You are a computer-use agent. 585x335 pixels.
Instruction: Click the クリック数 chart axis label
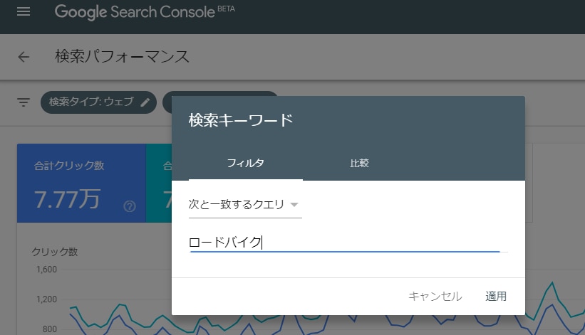pyautogui.click(x=54, y=252)
